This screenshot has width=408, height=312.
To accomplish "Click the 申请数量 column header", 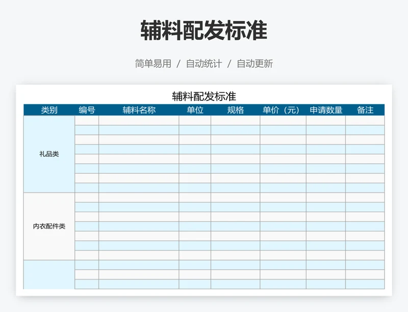I will pyautogui.click(x=326, y=110).
